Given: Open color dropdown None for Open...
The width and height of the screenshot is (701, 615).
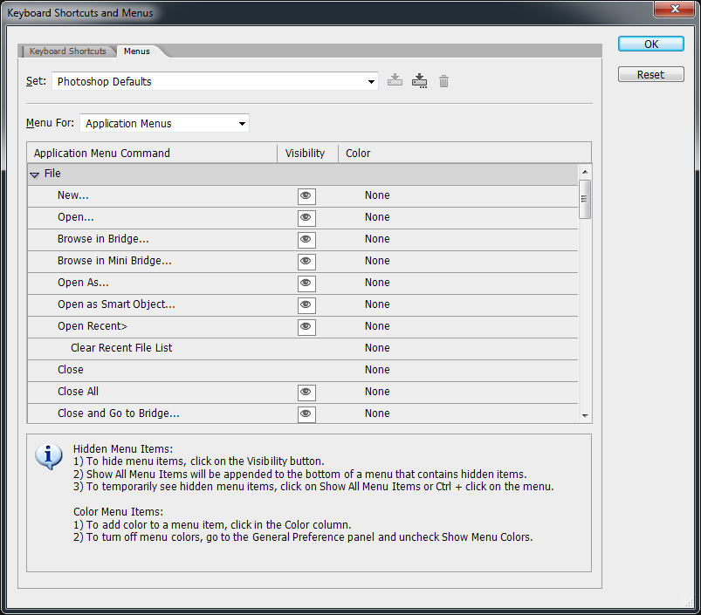Looking at the screenshot, I should (x=377, y=217).
